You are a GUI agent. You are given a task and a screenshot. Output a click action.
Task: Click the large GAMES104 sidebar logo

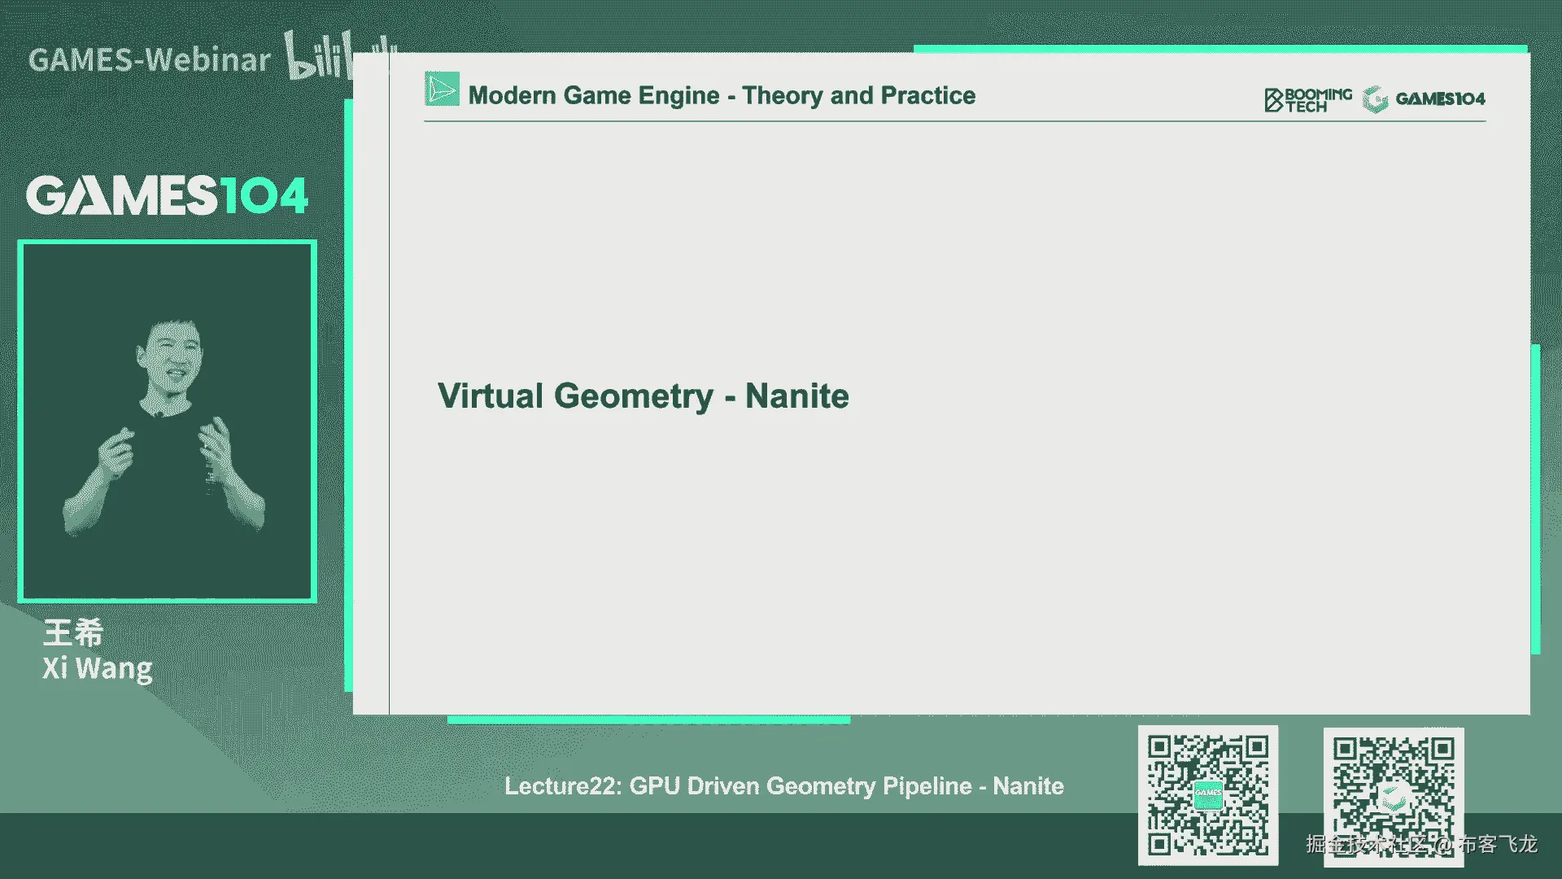tap(167, 195)
